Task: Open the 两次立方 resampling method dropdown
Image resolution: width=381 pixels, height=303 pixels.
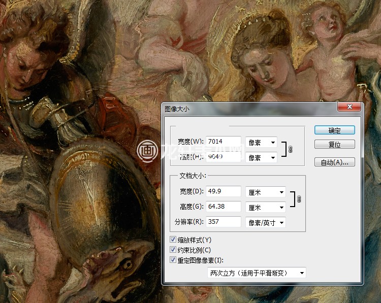Action: pyautogui.click(x=257, y=273)
